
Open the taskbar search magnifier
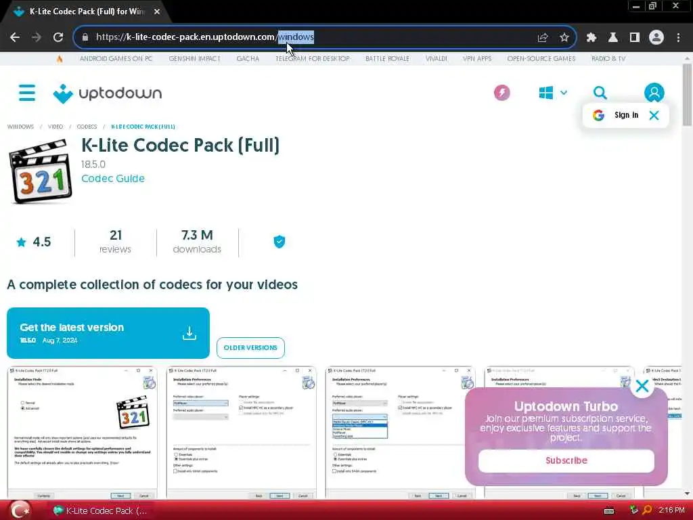pyautogui.click(x=647, y=511)
